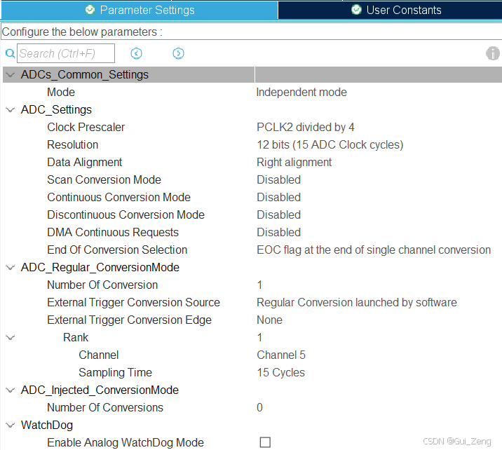Select the Sampling Time label
502x450 pixels.
(115, 372)
